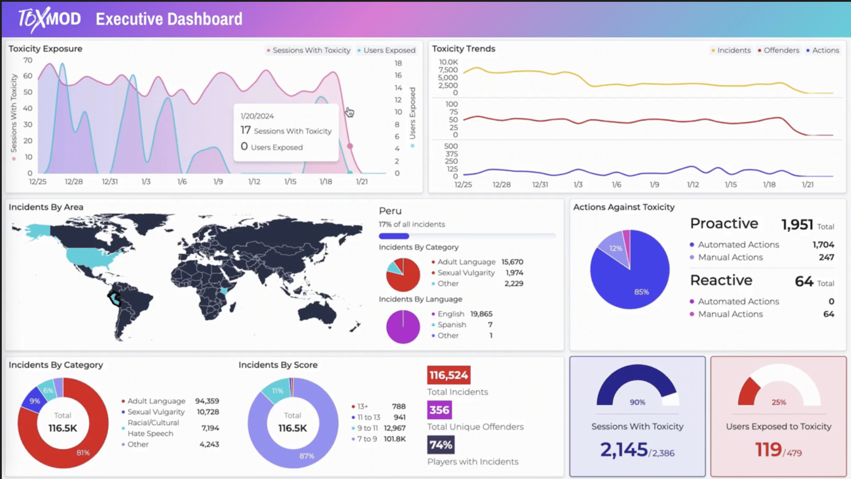Select Australia on the incidents map

click(317, 312)
